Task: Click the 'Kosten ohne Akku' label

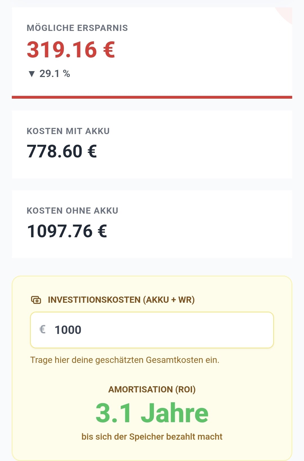Action: [x=72, y=211]
